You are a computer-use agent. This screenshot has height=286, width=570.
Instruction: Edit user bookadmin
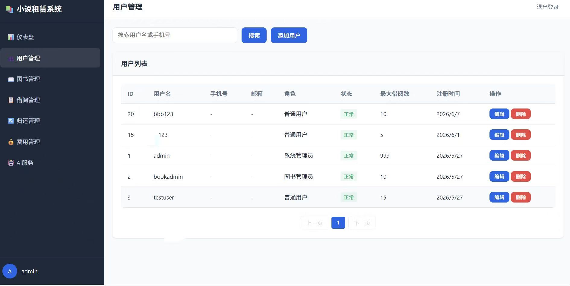499,176
